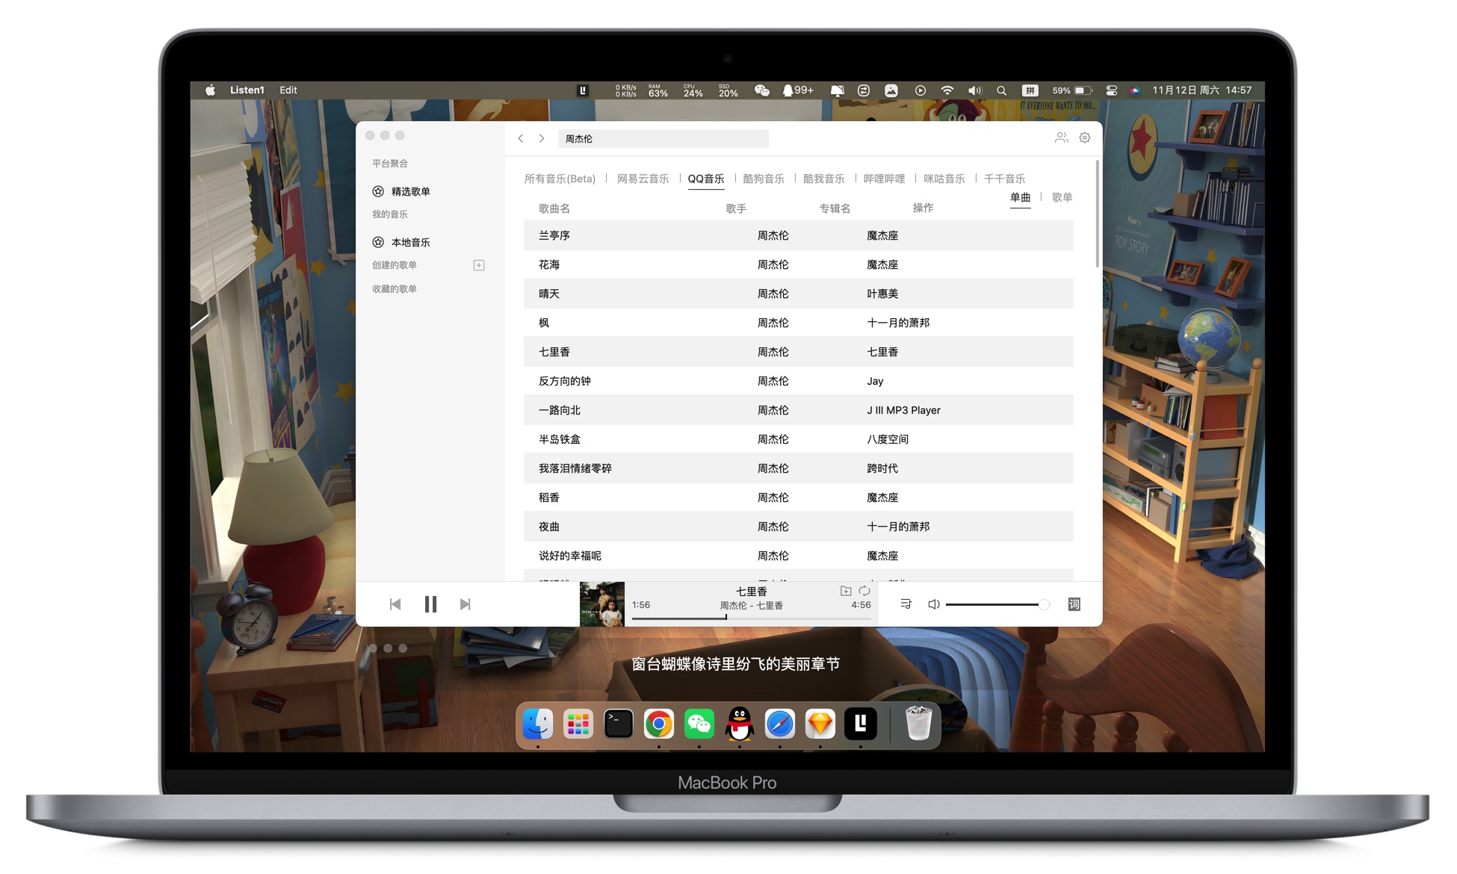Switch to the 酷狗音乐 tab

pyautogui.click(x=764, y=179)
